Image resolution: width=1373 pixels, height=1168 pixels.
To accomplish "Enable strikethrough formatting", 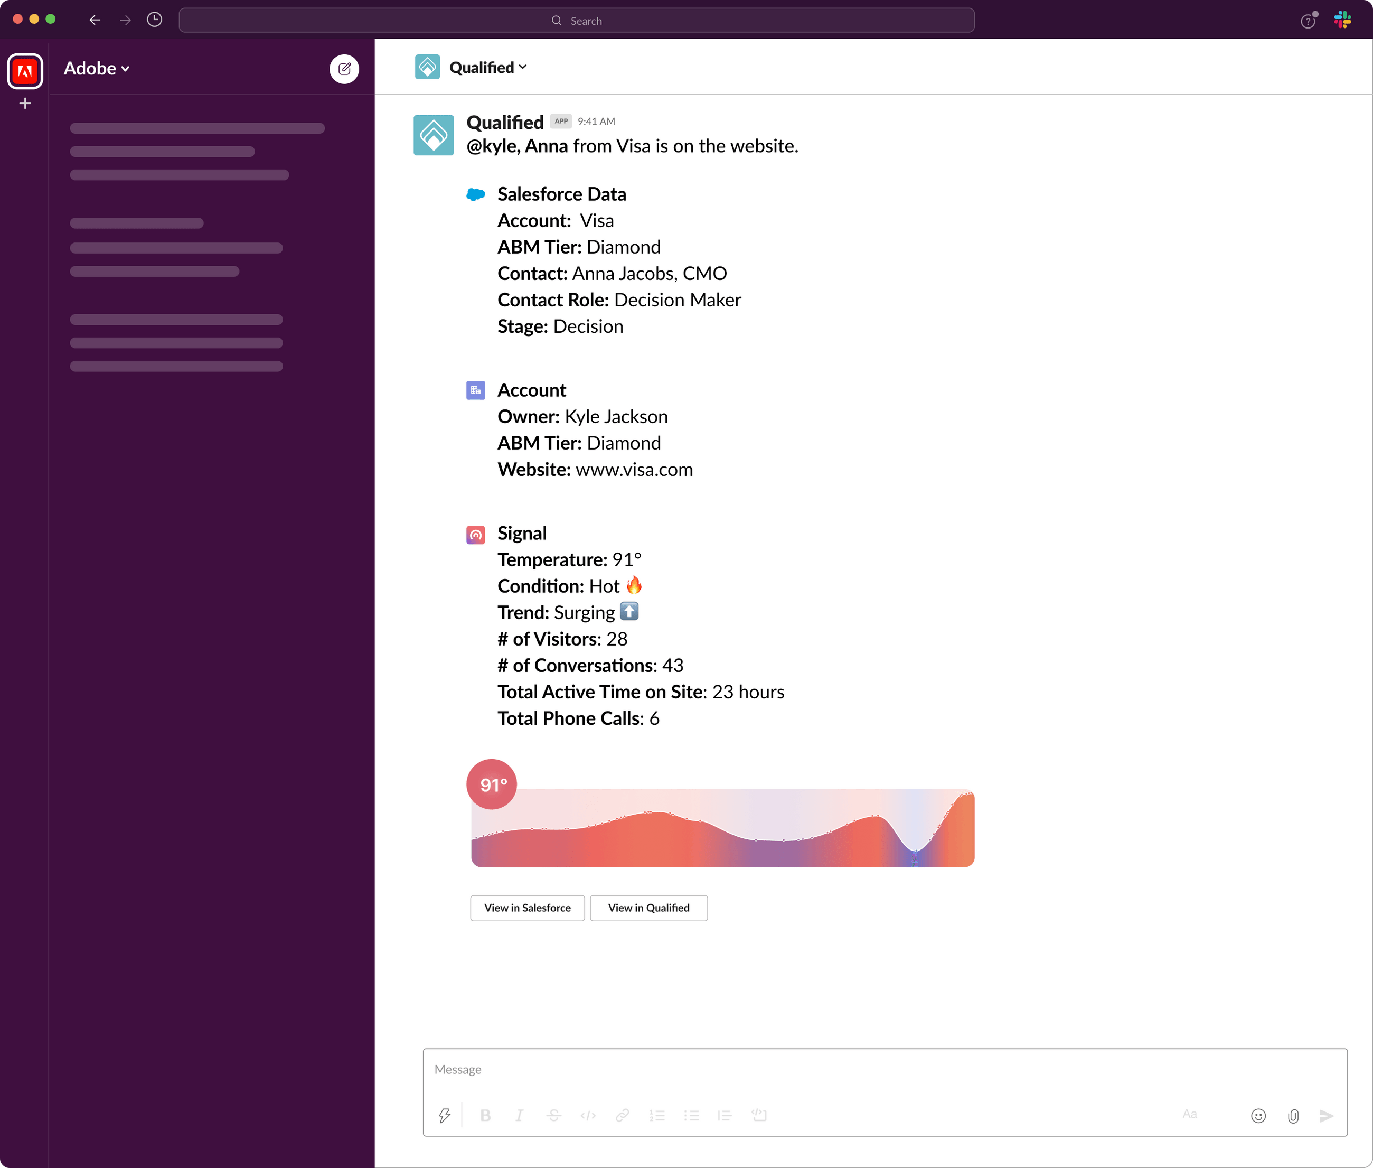I will [553, 1115].
